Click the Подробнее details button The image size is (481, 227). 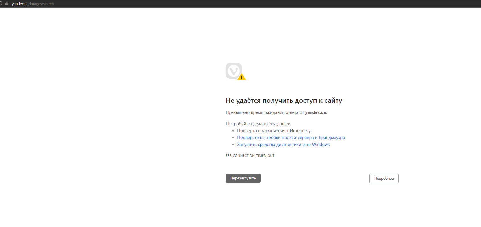pos(384,178)
